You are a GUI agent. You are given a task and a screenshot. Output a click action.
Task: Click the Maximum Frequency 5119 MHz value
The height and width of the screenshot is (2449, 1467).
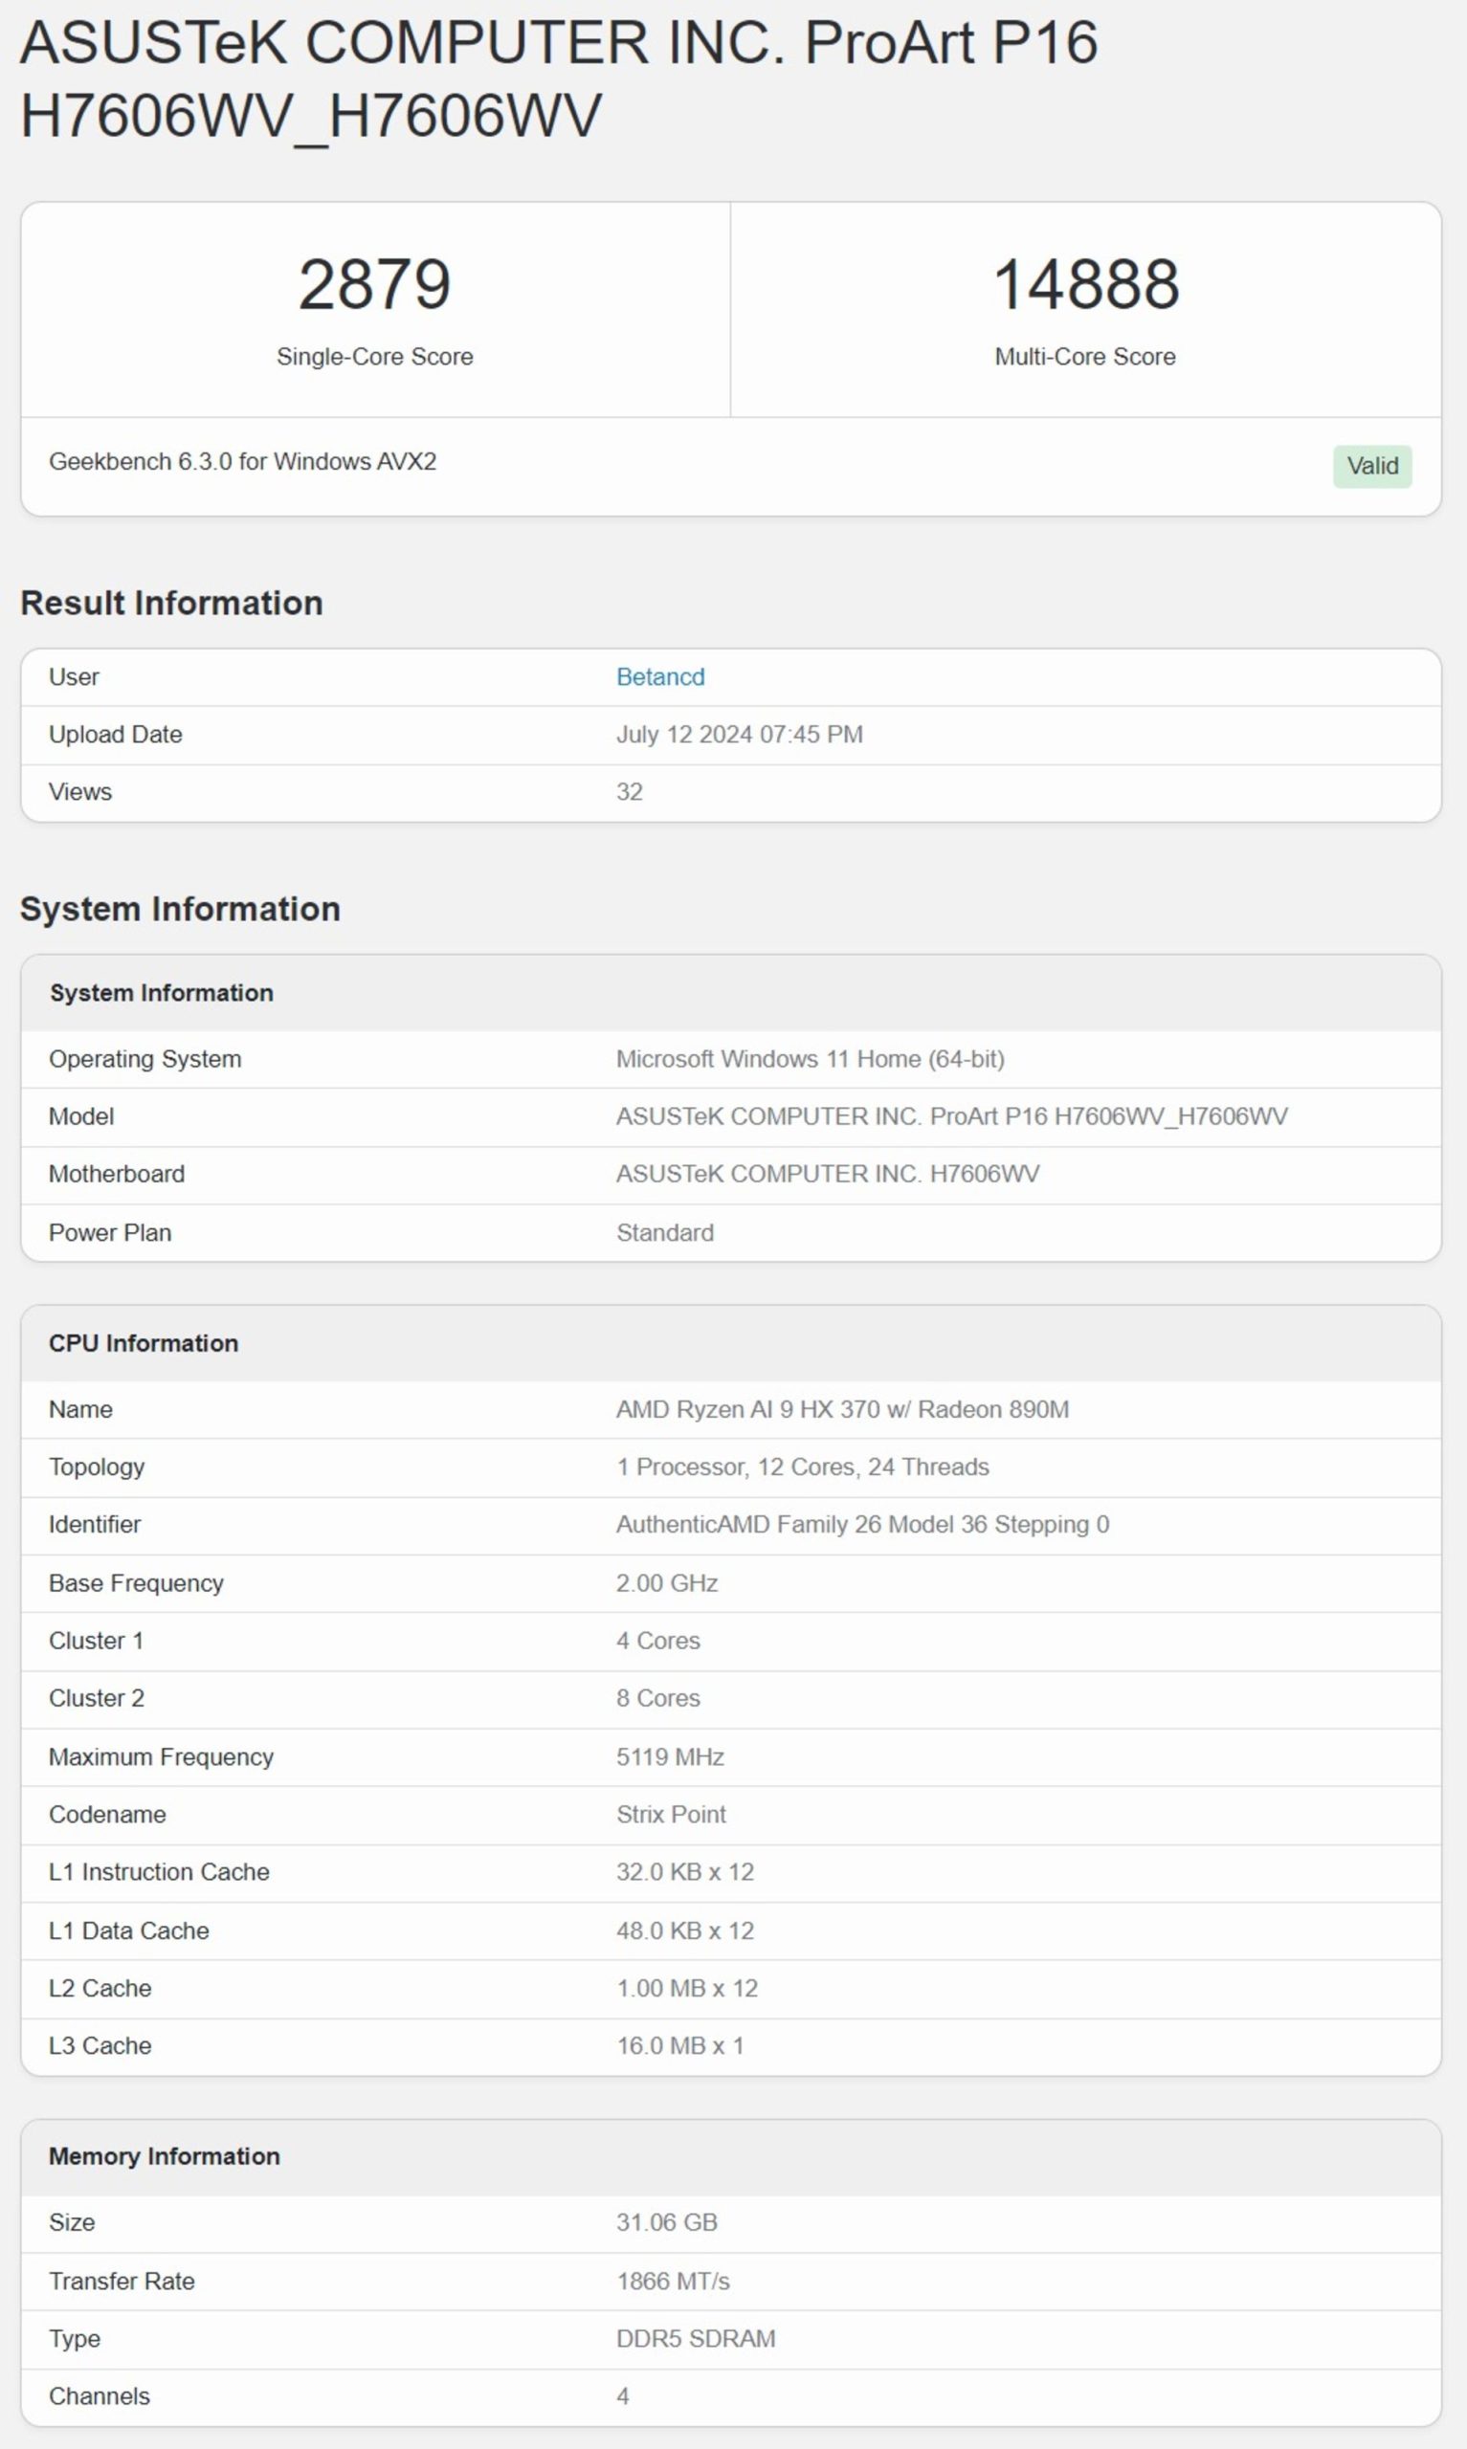[669, 1756]
